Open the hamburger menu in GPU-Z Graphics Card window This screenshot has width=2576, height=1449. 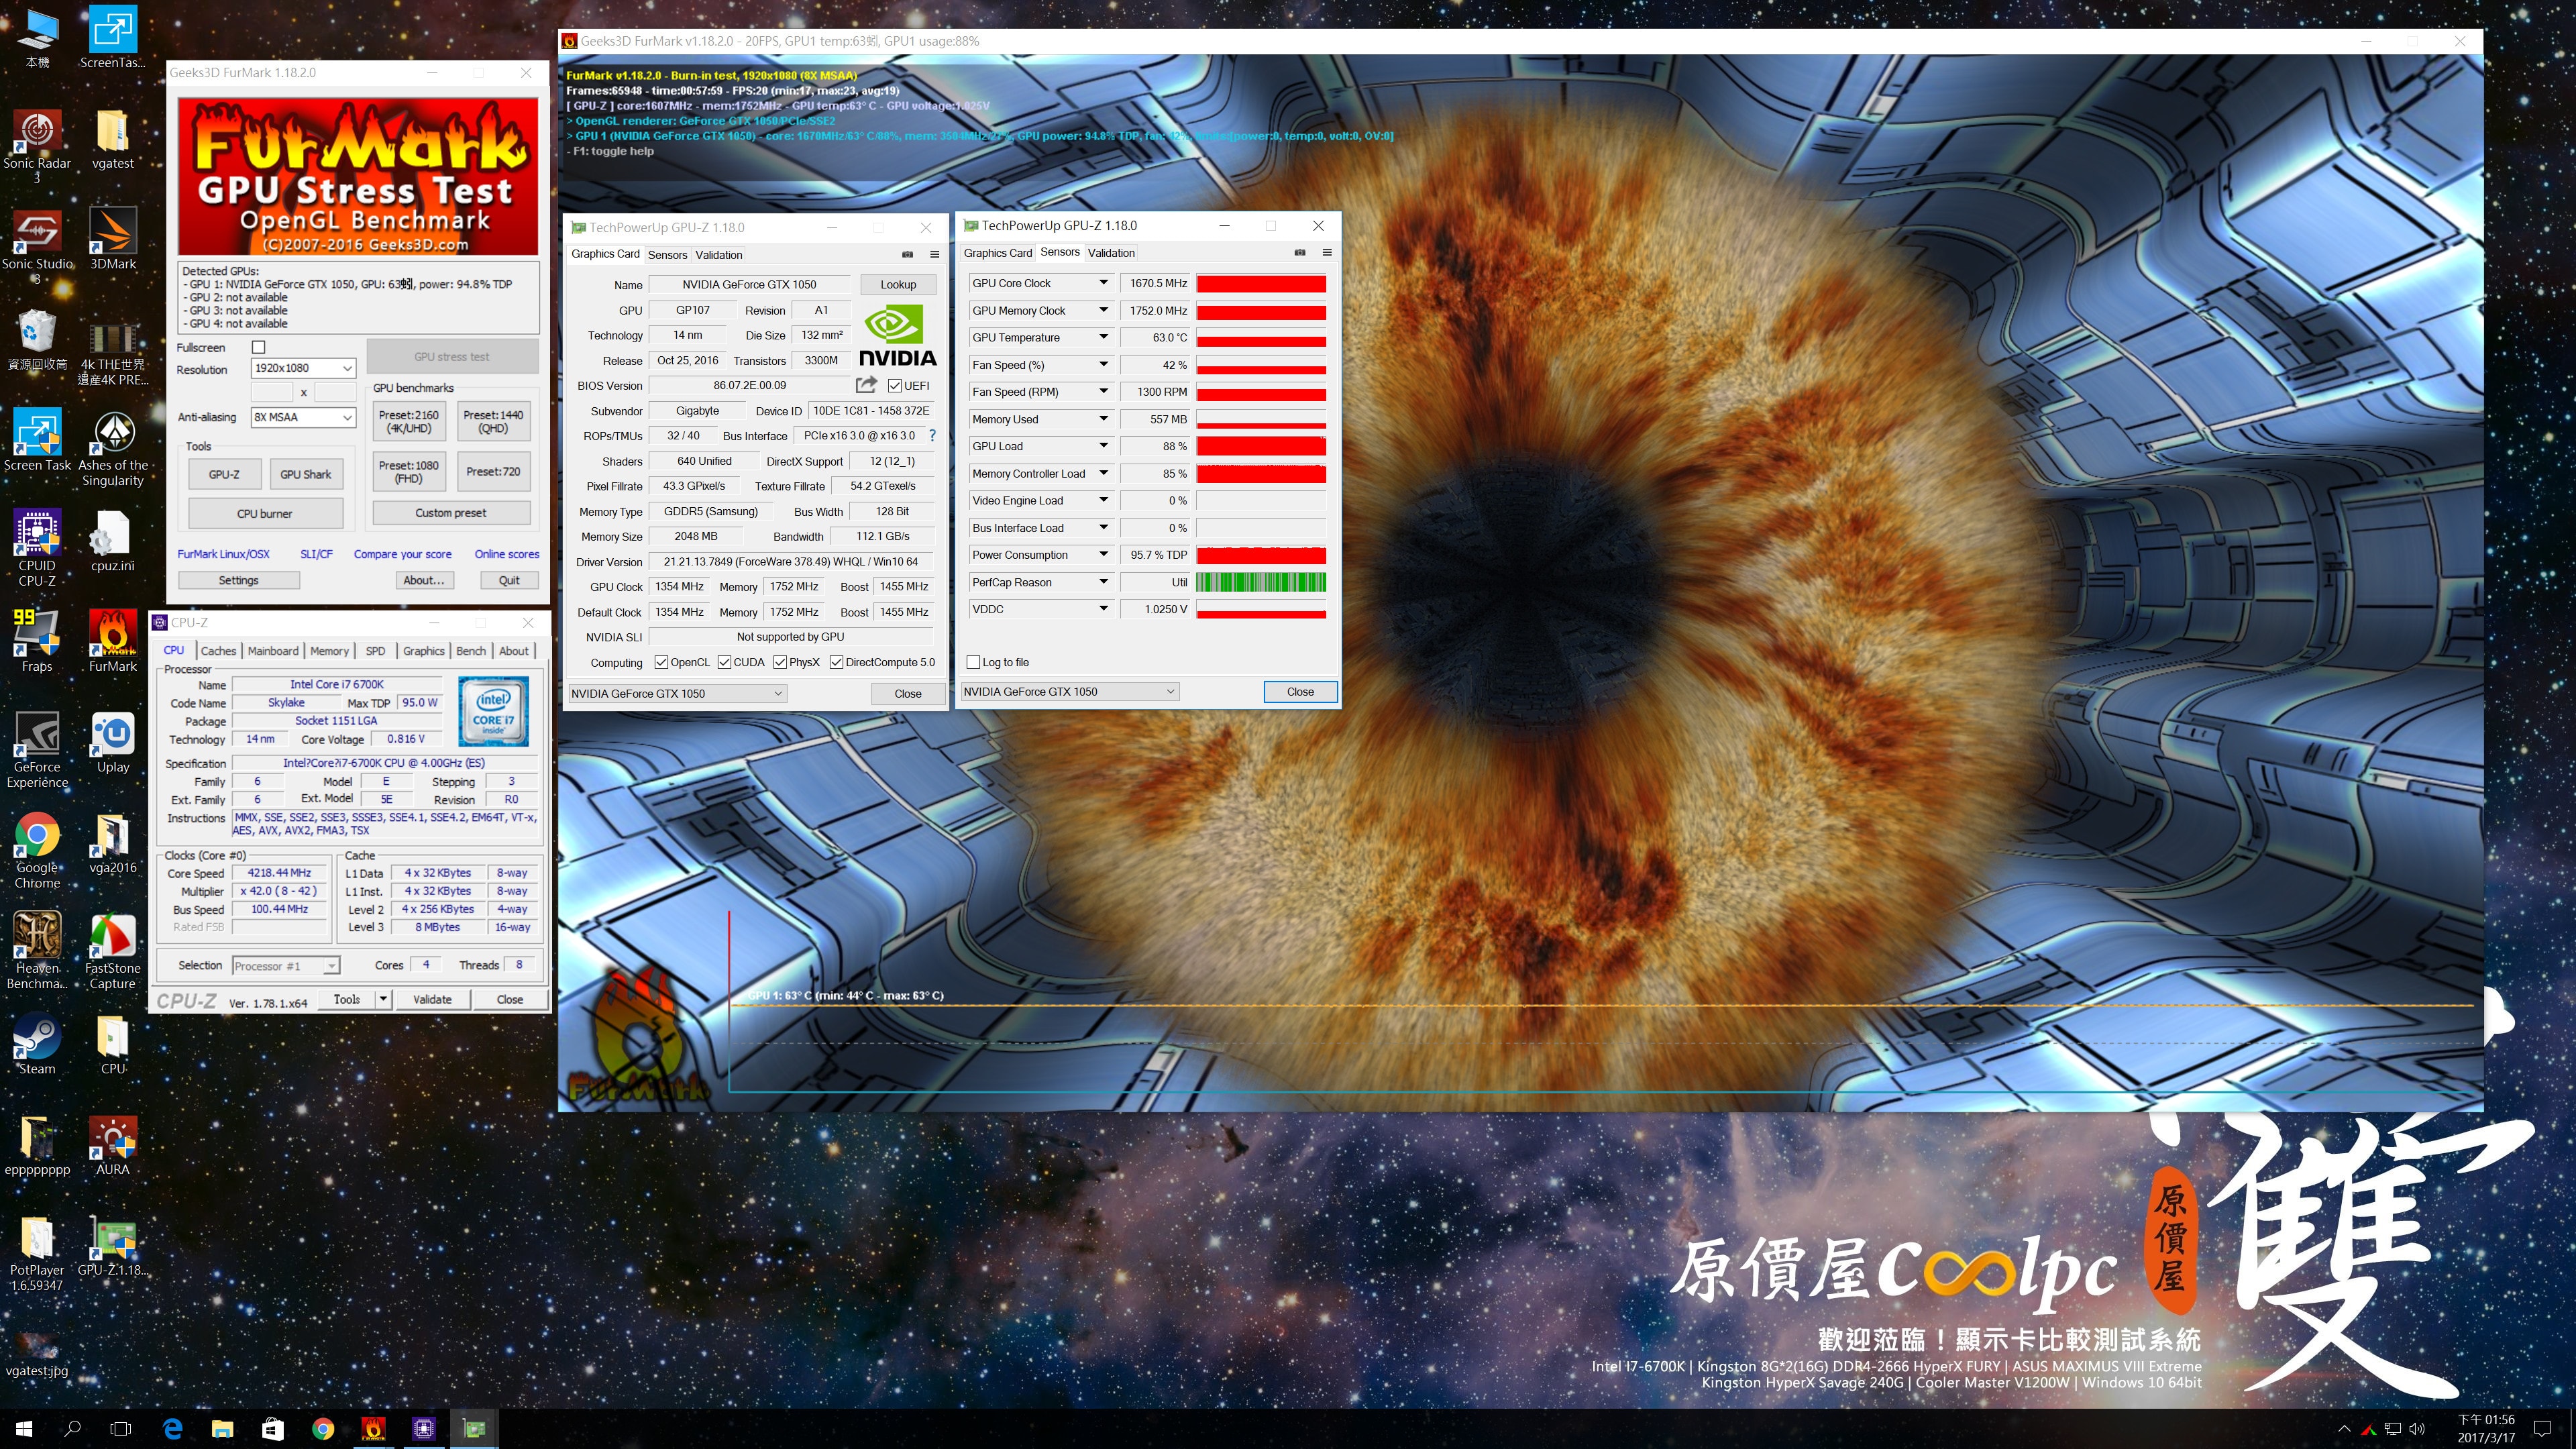point(935,254)
